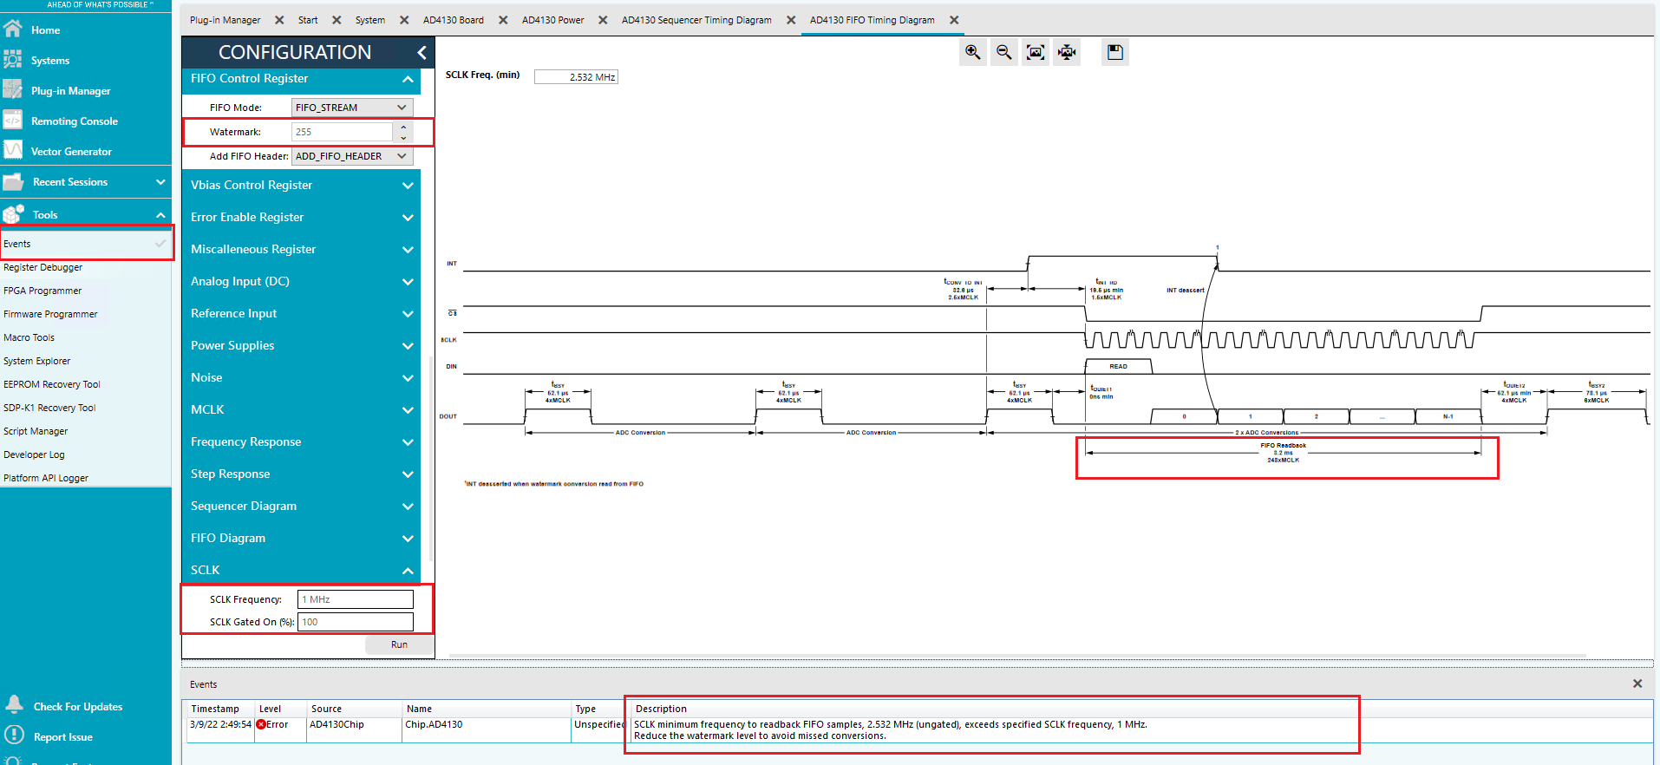Screen dimensions: 1660x765
Task: Expand the MCLK section
Action: click(x=408, y=410)
